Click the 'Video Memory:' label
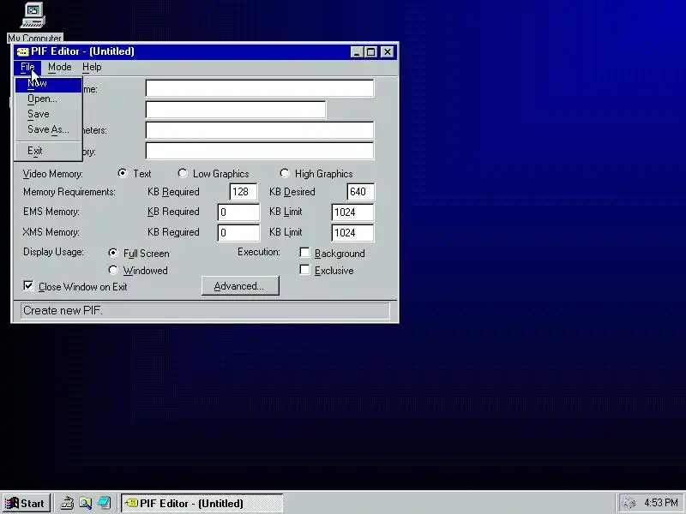Screen dimensions: 686x514 53,174
